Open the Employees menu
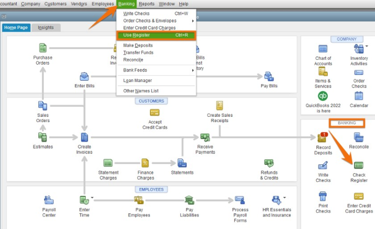This screenshot has height=229, width=375. [103, 4]
